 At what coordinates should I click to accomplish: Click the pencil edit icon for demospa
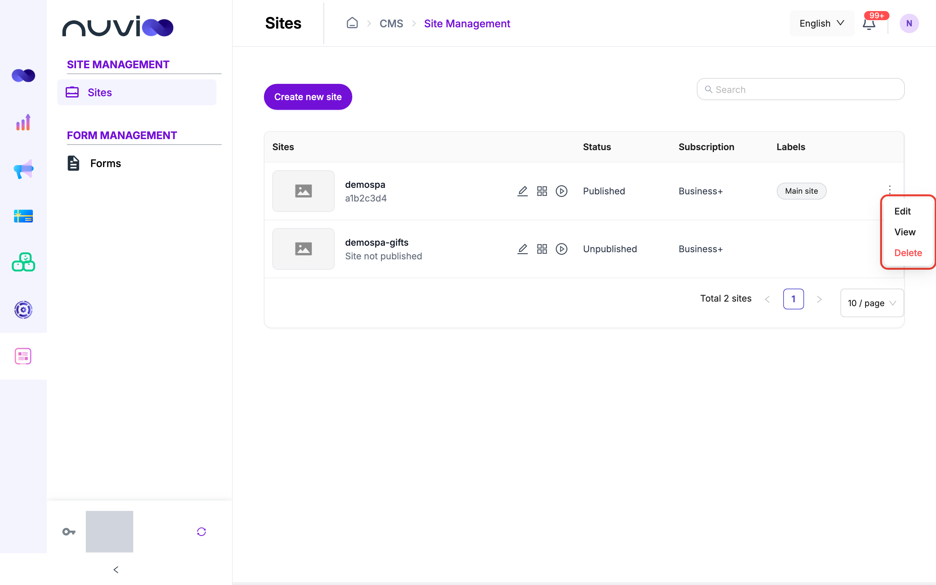523,191
